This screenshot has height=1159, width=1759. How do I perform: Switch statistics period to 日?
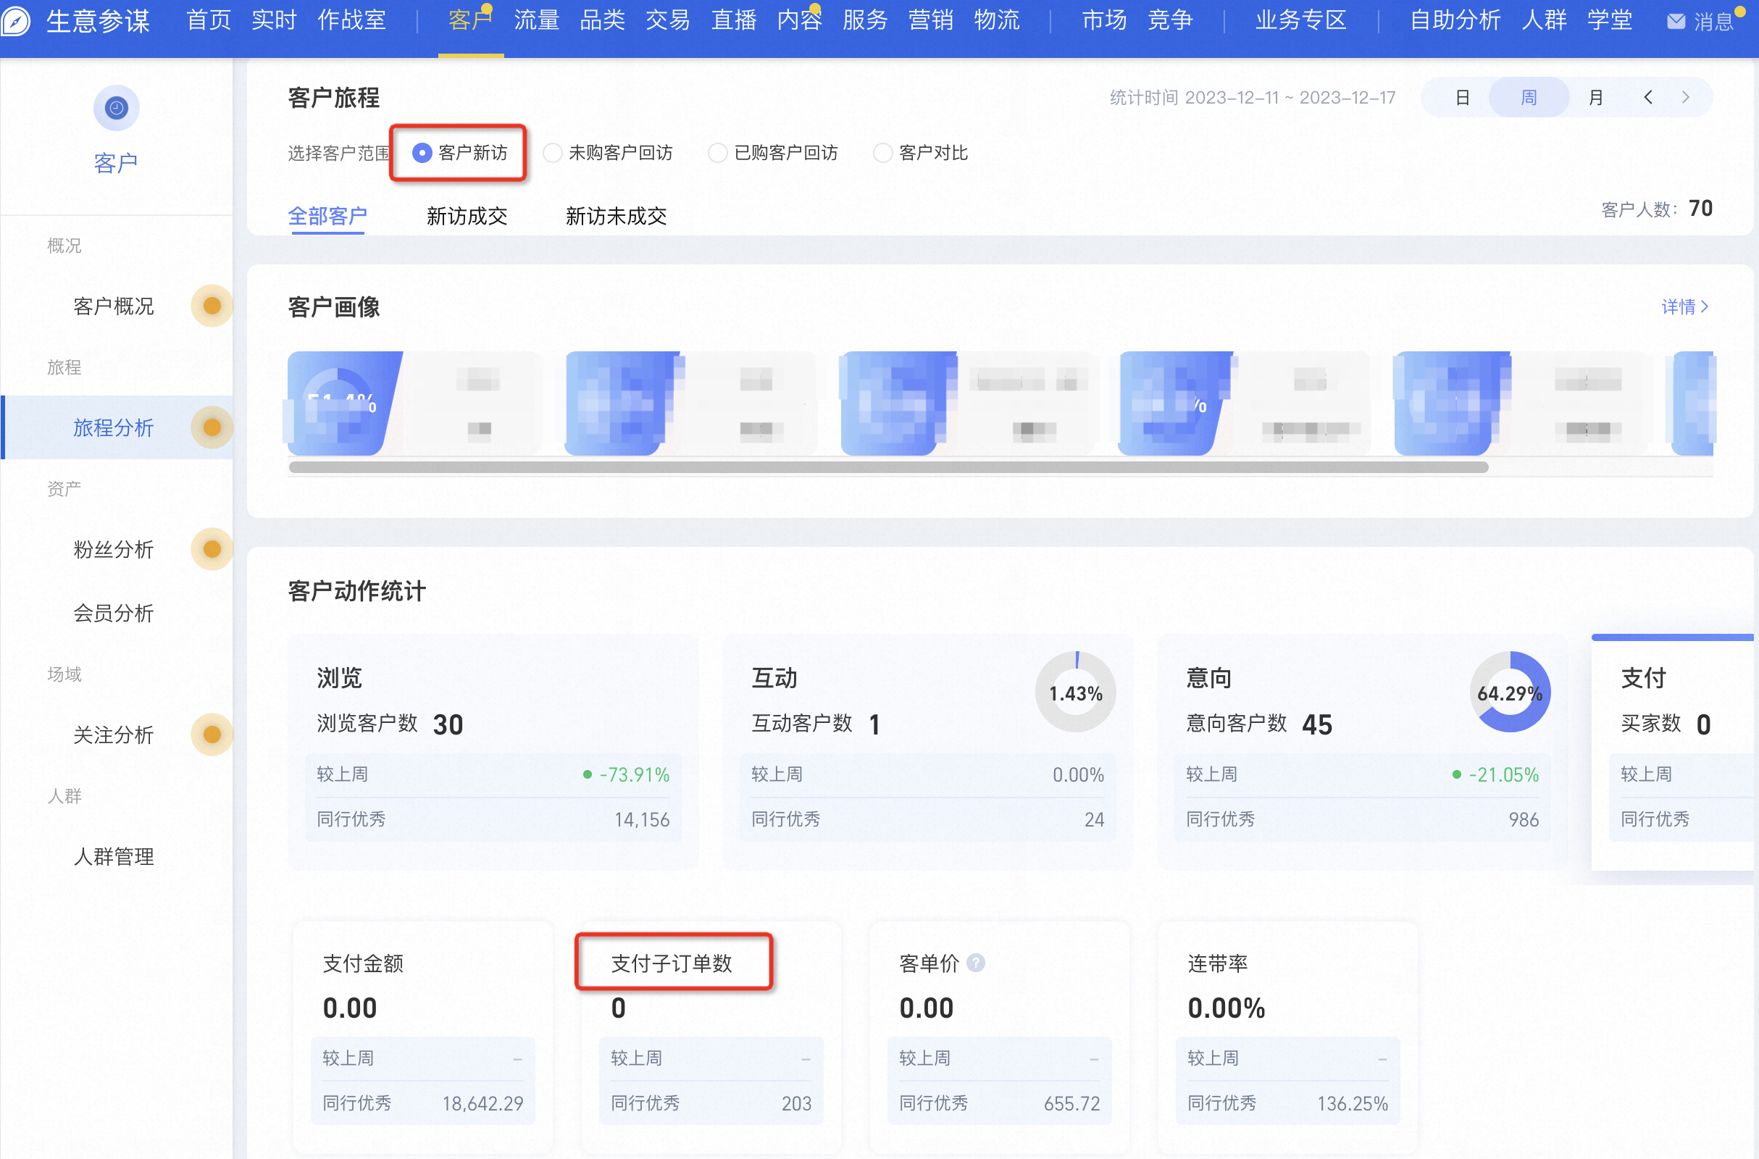coord(1462,97)
